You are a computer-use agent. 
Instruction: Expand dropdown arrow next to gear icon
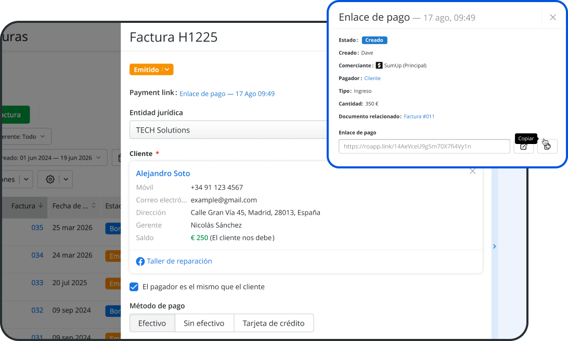point(66,179)
